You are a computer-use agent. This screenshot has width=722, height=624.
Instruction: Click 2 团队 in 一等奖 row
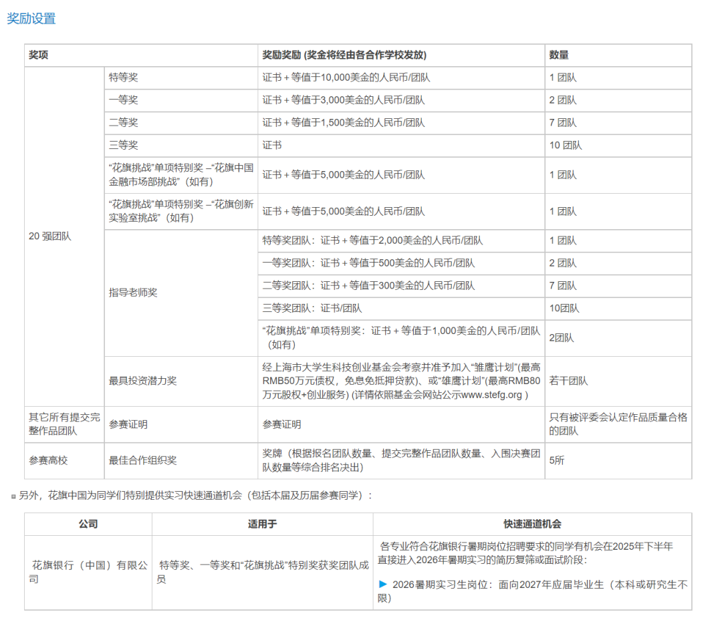563,100
